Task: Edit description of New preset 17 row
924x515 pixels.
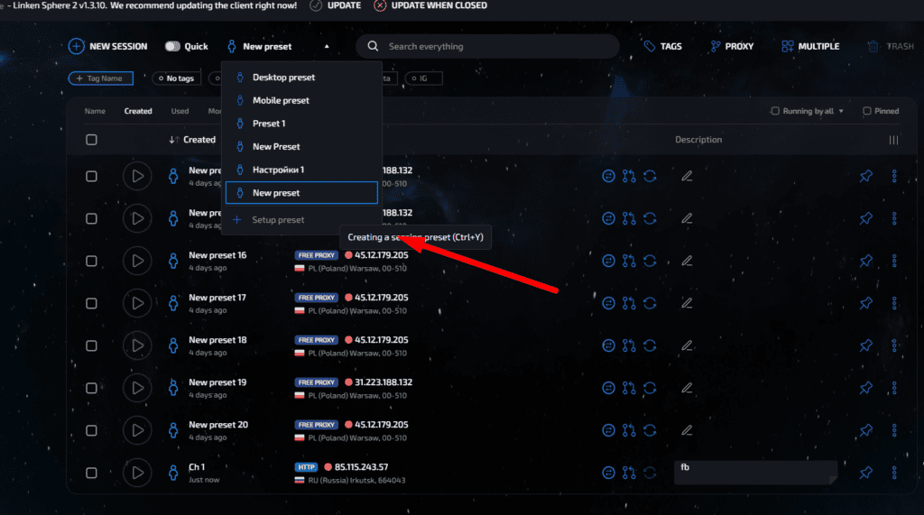Action: pos(687,303)
